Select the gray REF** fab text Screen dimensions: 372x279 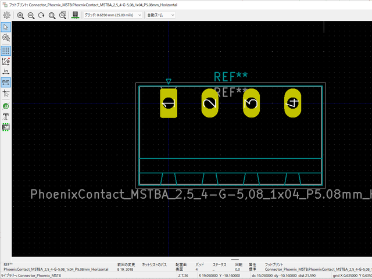[231, 92]
